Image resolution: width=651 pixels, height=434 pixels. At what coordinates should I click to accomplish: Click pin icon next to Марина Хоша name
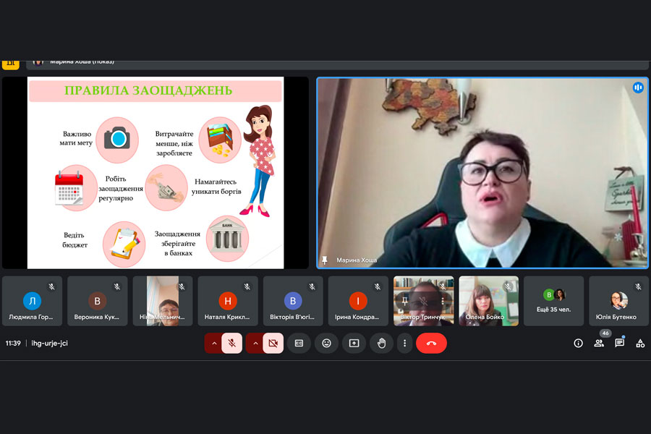click(x=325, y=260)
